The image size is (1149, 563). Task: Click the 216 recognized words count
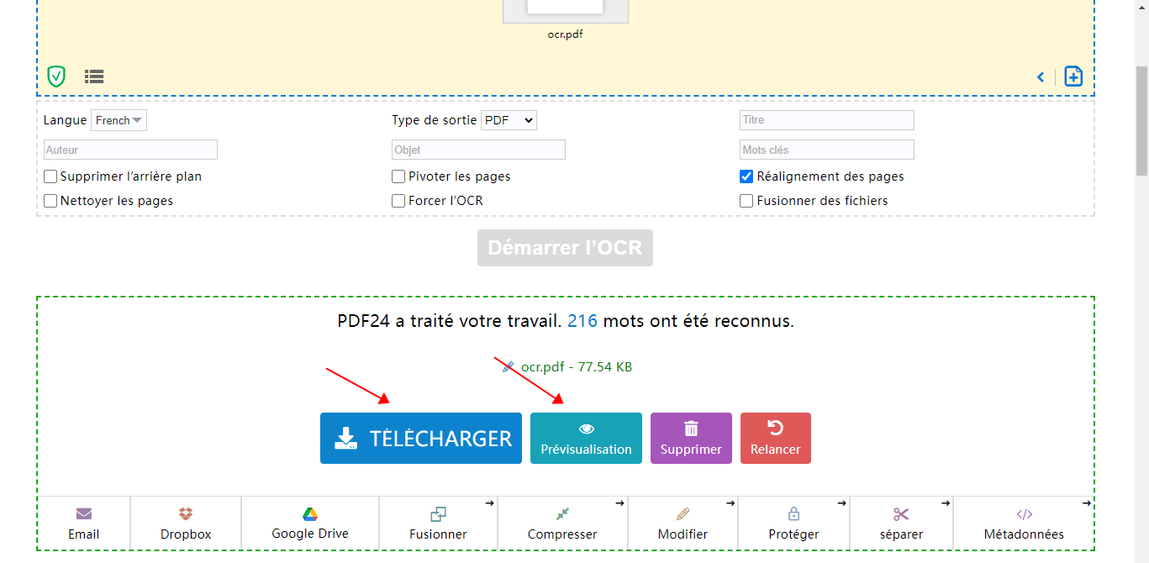(582, 321)
